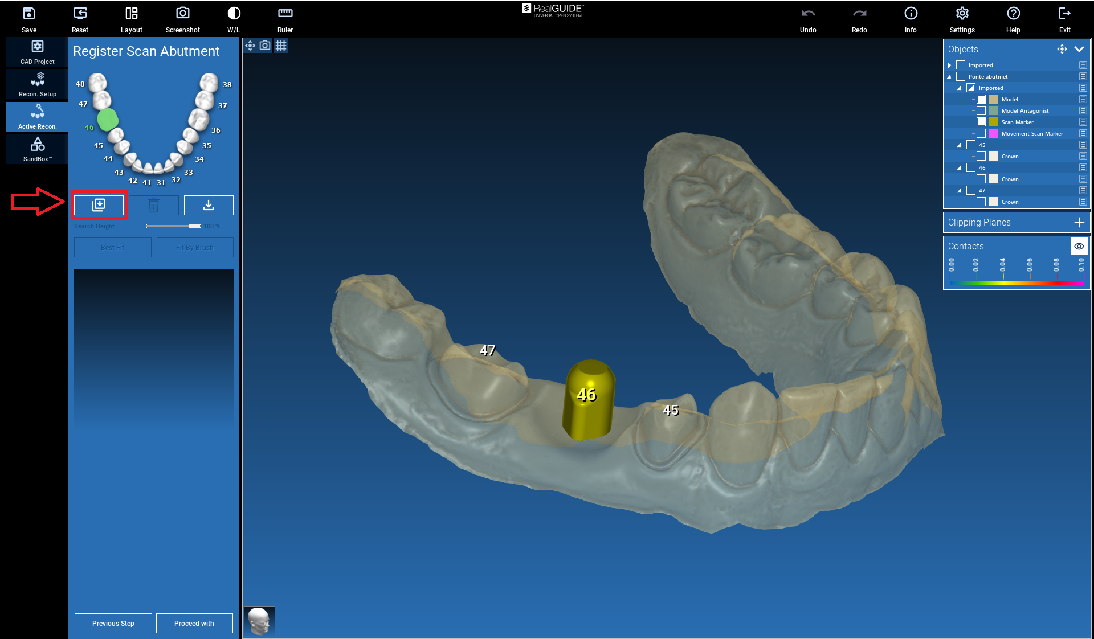The image size is (1094, 639).
Task: Open the SandBox tab
Action: (x=38, y=149)
